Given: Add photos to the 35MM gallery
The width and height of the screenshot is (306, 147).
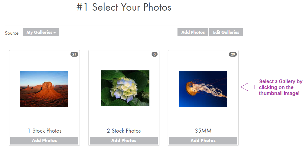Looking at the screenshot, I should pos(203,140).
